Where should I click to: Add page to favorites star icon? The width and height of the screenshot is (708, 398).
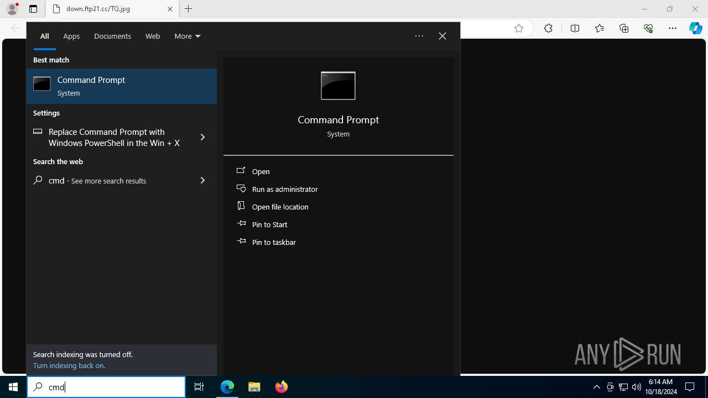tap(519, 29)
